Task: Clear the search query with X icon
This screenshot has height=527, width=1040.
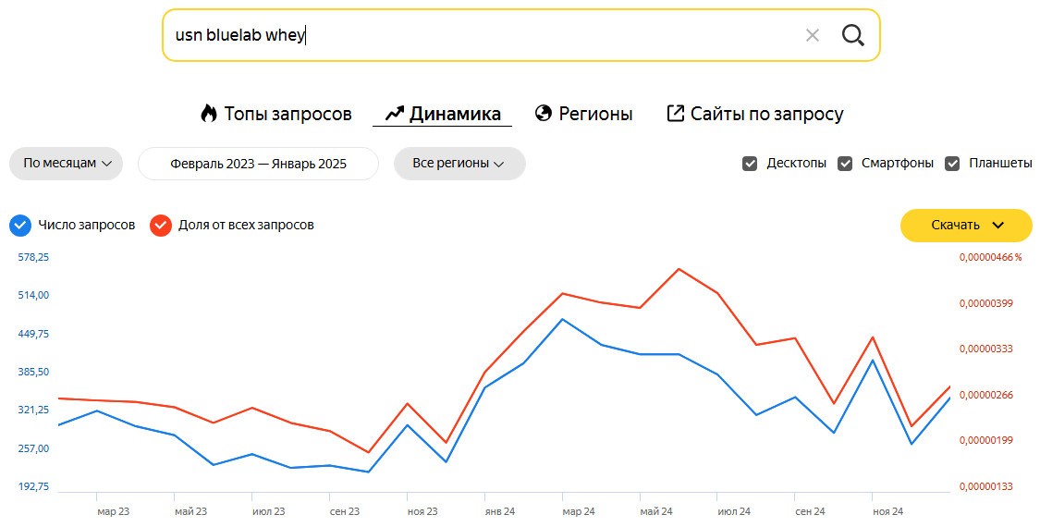Action: coord(813,36)
